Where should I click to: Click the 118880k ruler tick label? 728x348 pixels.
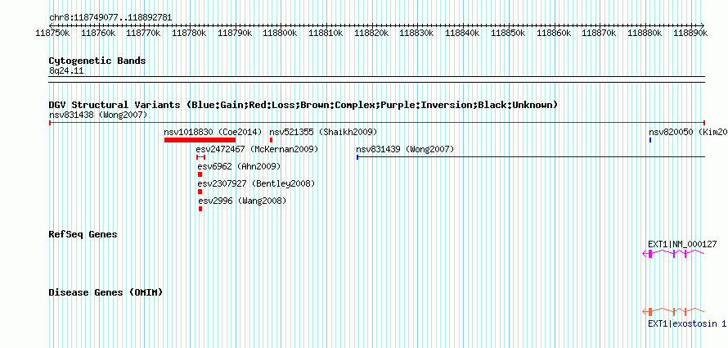pyautogui.click(x=645, y=33)
